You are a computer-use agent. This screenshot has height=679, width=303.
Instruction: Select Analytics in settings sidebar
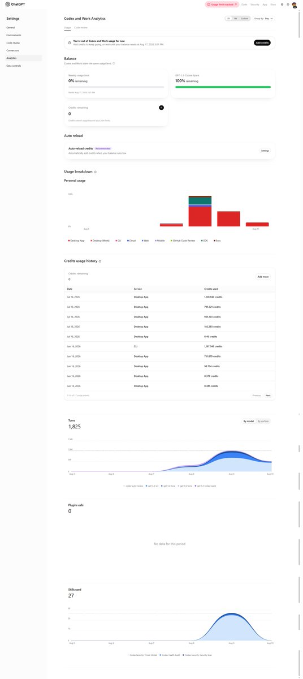[x=23, y=58]
